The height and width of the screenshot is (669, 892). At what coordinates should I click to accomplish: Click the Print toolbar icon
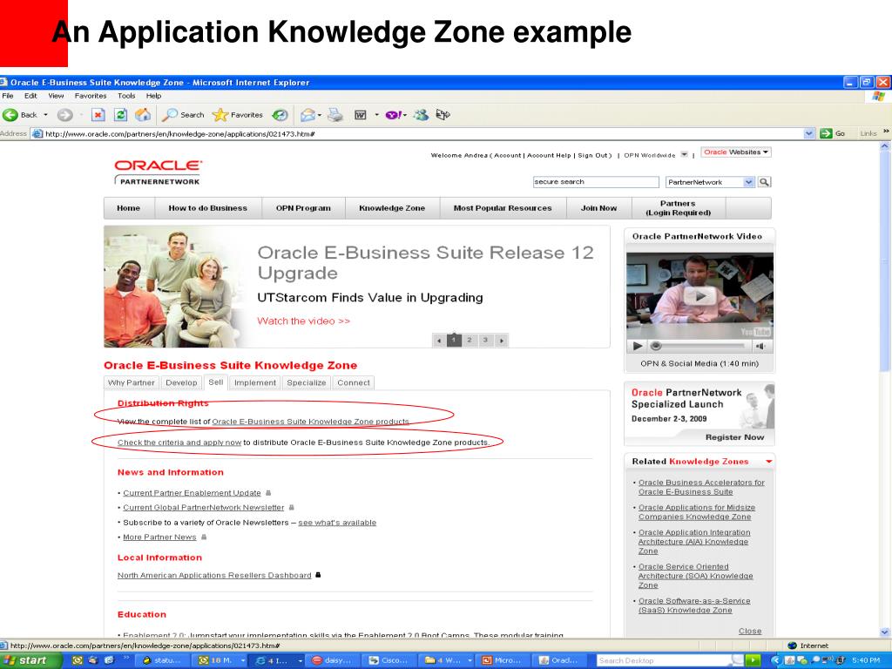point(335,115)
